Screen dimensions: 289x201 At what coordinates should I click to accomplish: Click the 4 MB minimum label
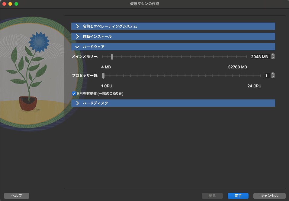pyautogui.click(x=106, y=67)
